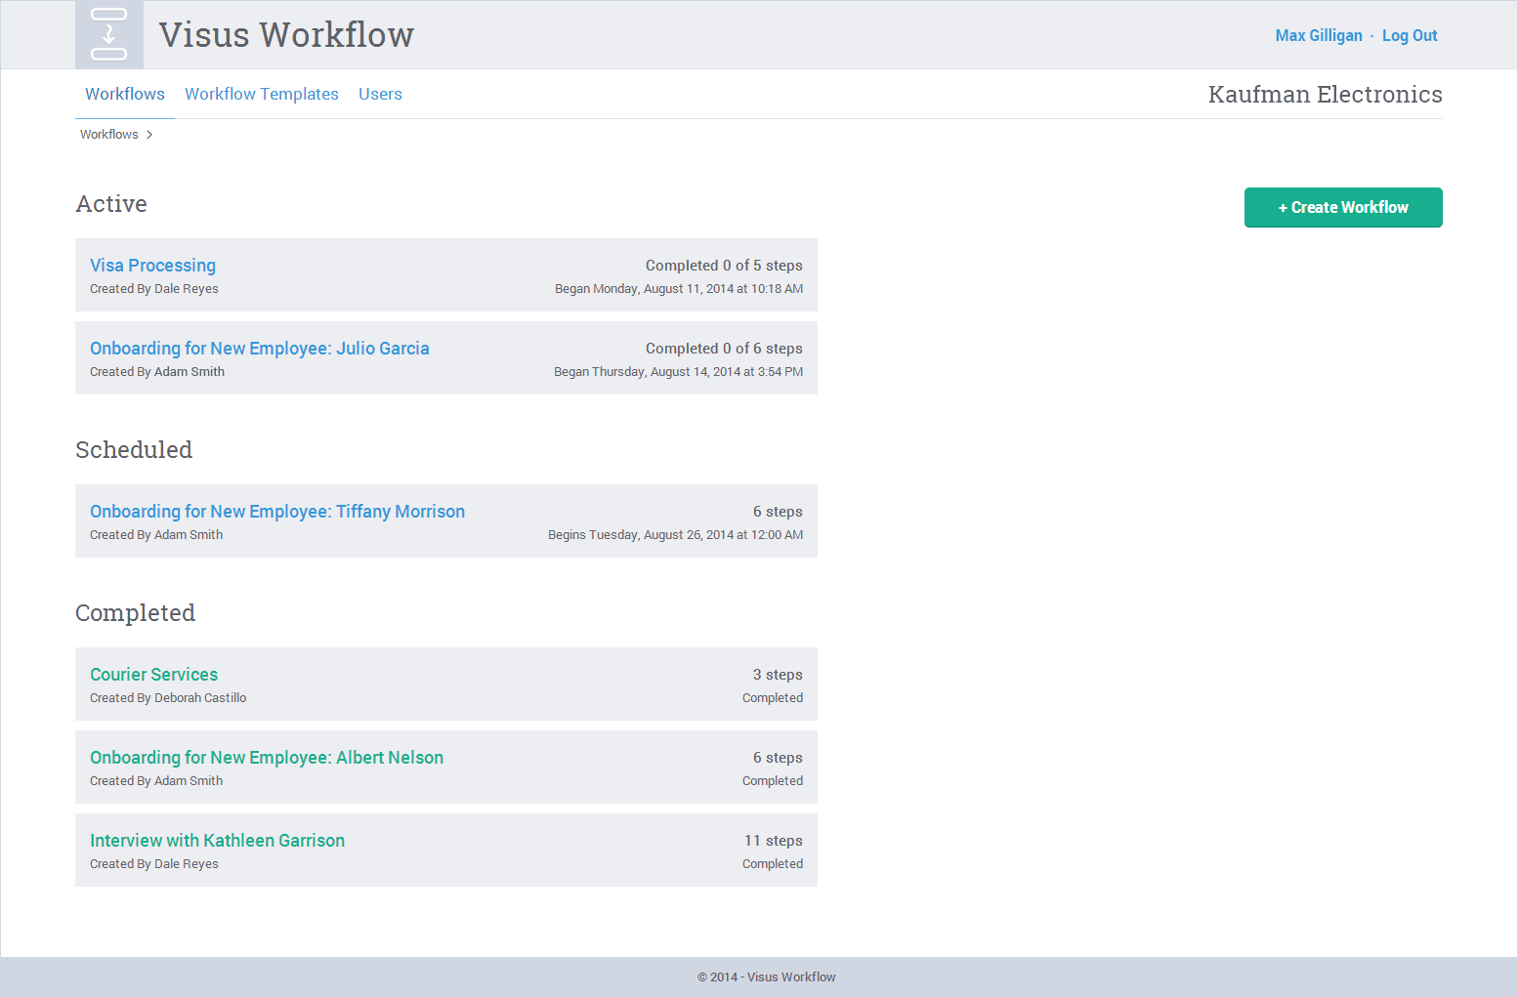Click the breadcrumb chevron after Workflows
This screenshot has width=1518, height=997.
pyautogui.click(x=149, y=135)
